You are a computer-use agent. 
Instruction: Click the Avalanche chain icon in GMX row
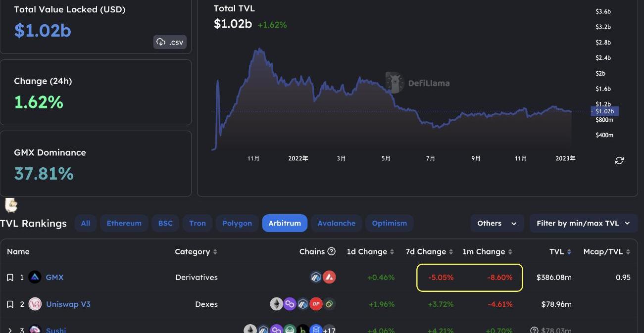[x=329, y=277]
